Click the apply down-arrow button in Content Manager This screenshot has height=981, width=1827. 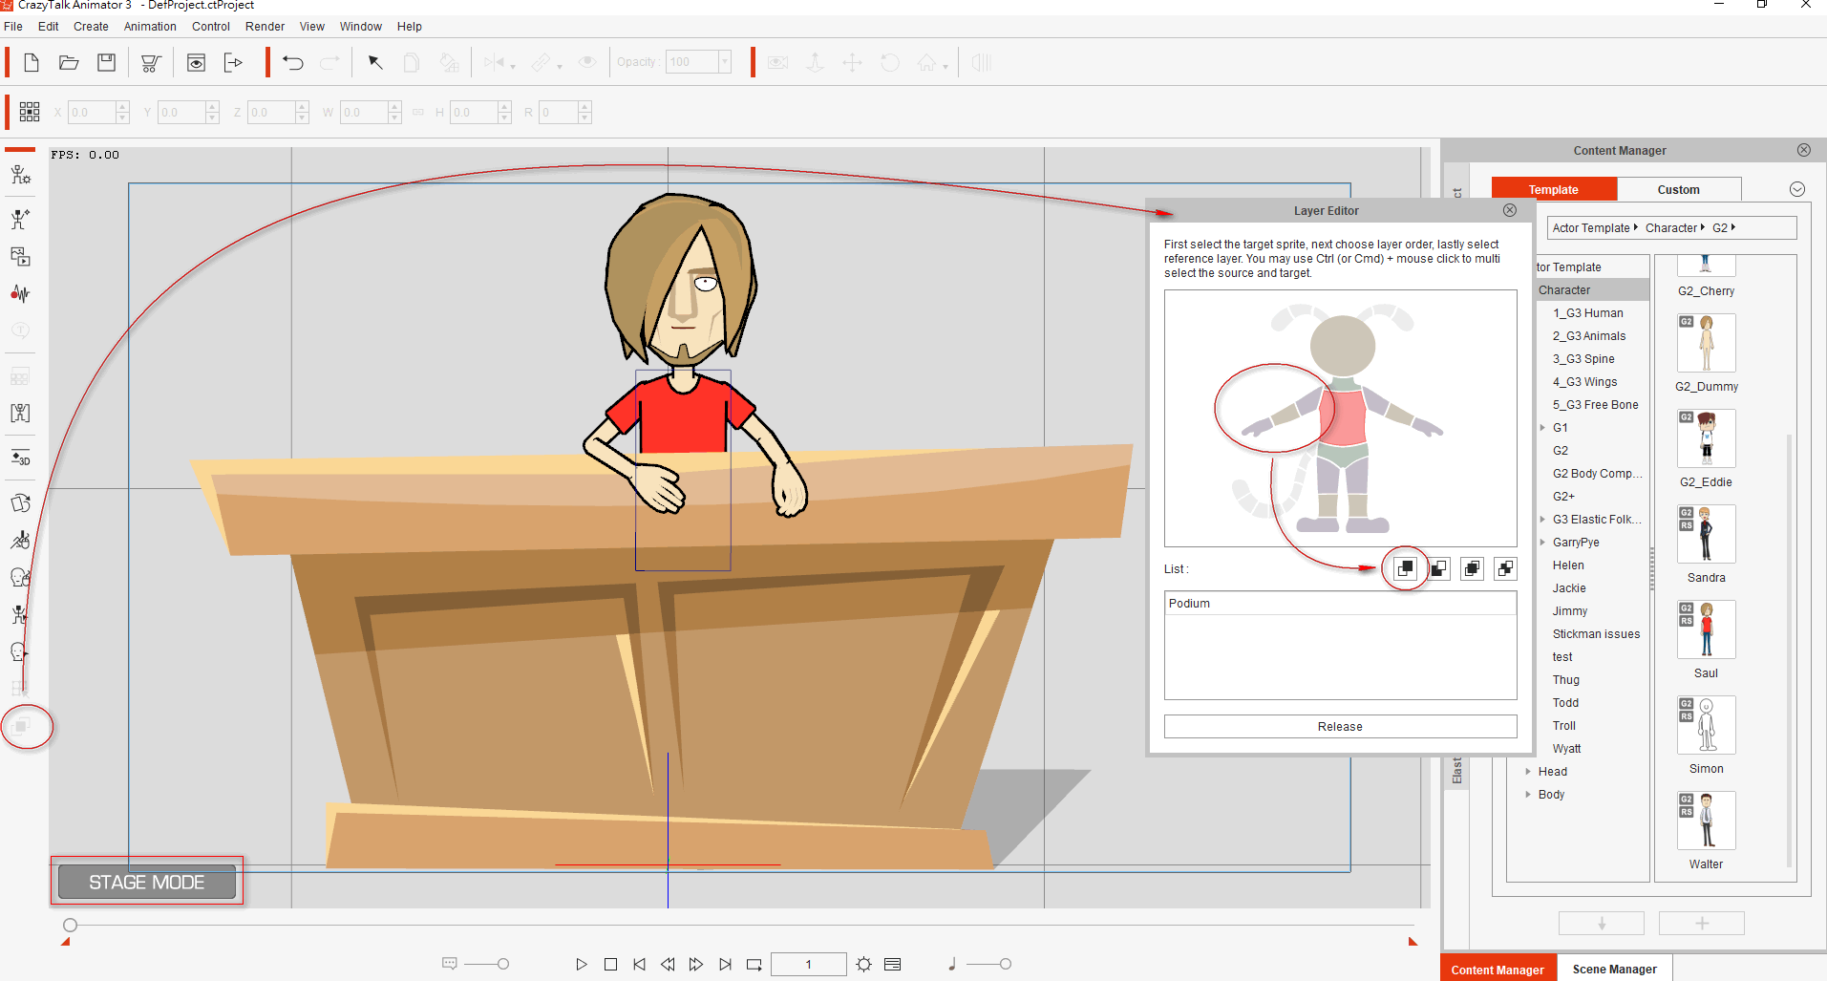pyautogui.click(x=1602, y=924)
